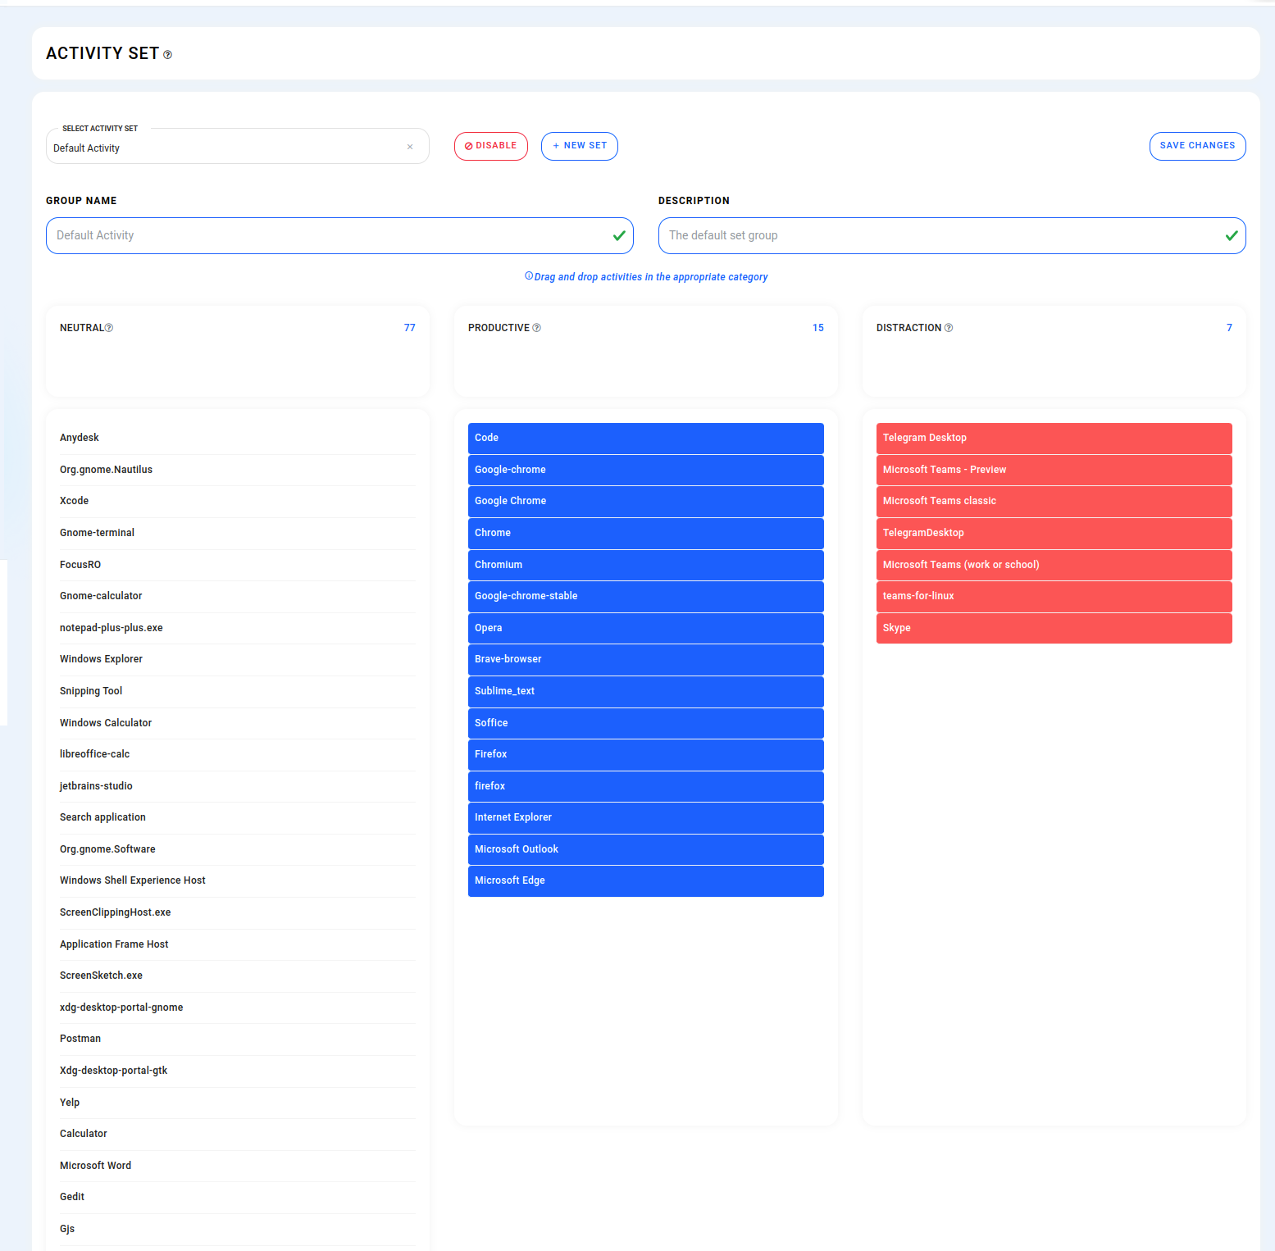Viewport: 1275px width, 1251px height.
Task: Select Gnome-calculator activity
Action: click(238, 596)
